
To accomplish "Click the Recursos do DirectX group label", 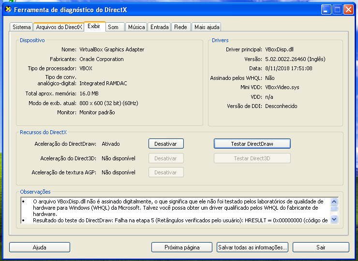I will point(43,132).
